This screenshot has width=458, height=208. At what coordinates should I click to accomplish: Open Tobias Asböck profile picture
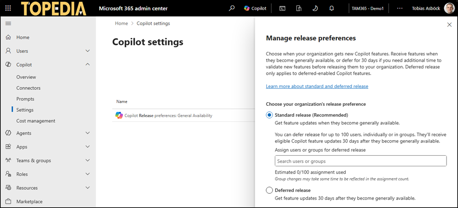pyautogui.click(x=449, y=8)
